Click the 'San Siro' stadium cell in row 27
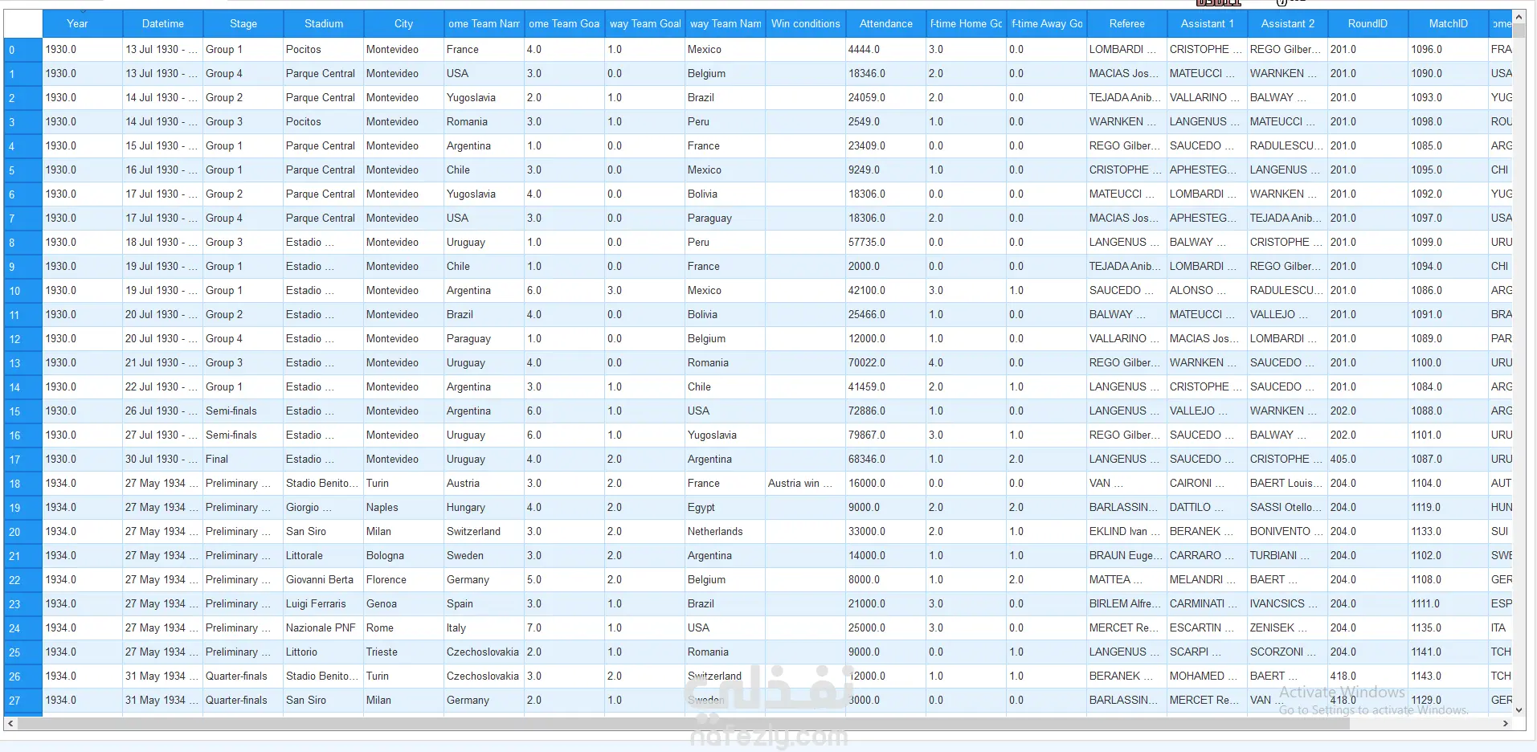Image resolution: width=1537 pixels, height=752 pixels. click(324, 701)
